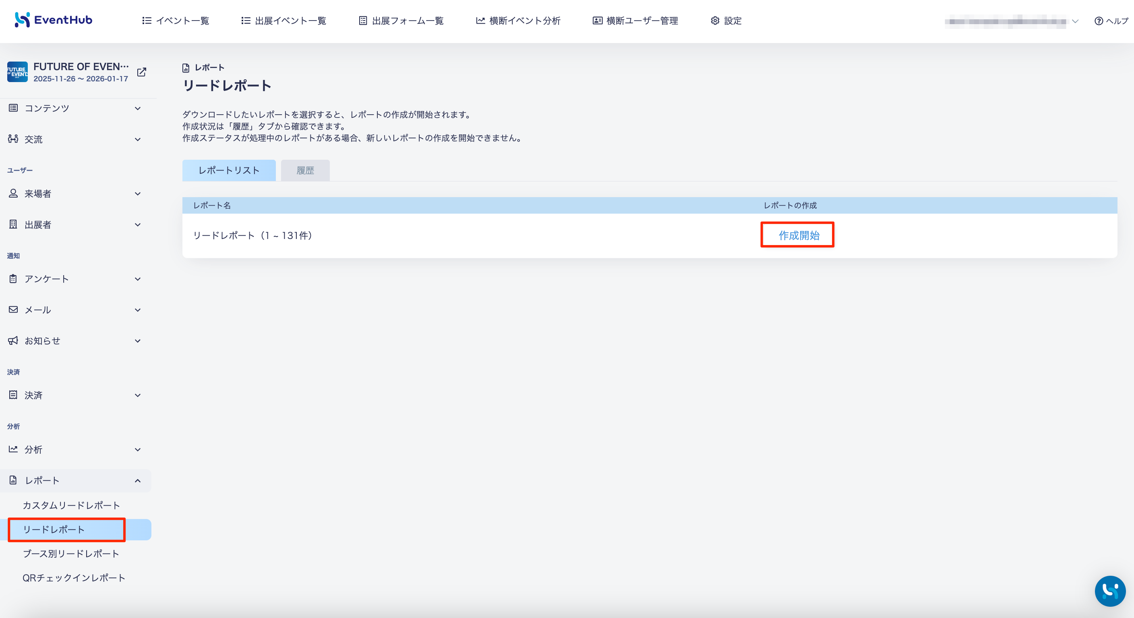This screenshot has height=618, width=1134.
Task: Click the コンテンツ list icon in sidebar
Action: [x=13, y=108]
